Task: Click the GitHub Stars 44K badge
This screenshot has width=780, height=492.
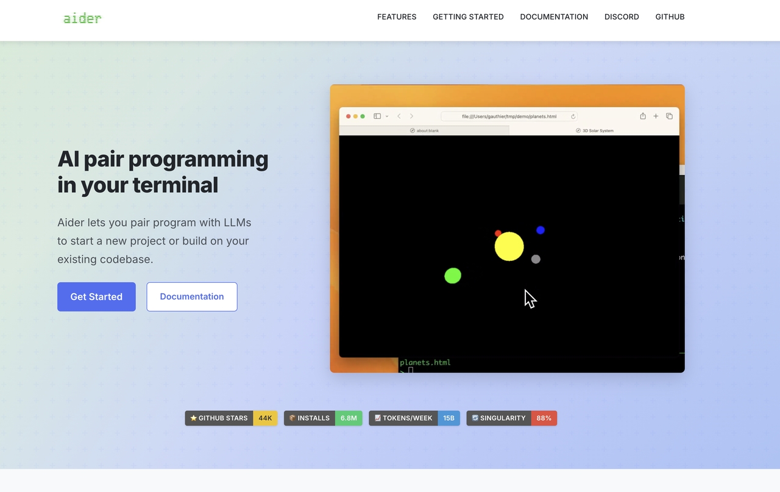Action: tap(231, 418)
